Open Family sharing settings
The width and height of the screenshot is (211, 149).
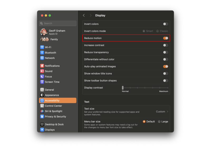click(57, 39)
